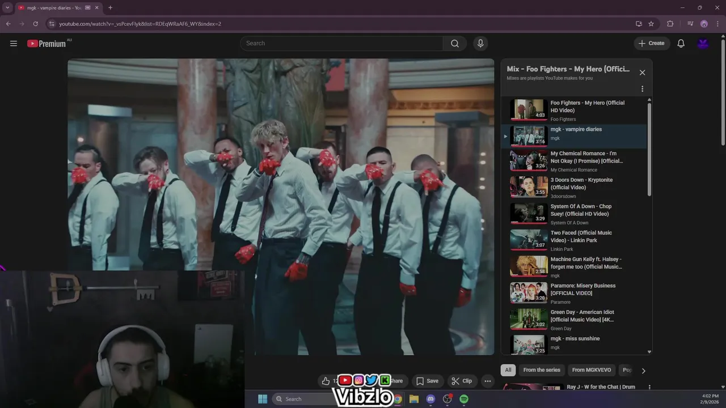
Task: Reload the current page
Action: (x=35, y=24)
